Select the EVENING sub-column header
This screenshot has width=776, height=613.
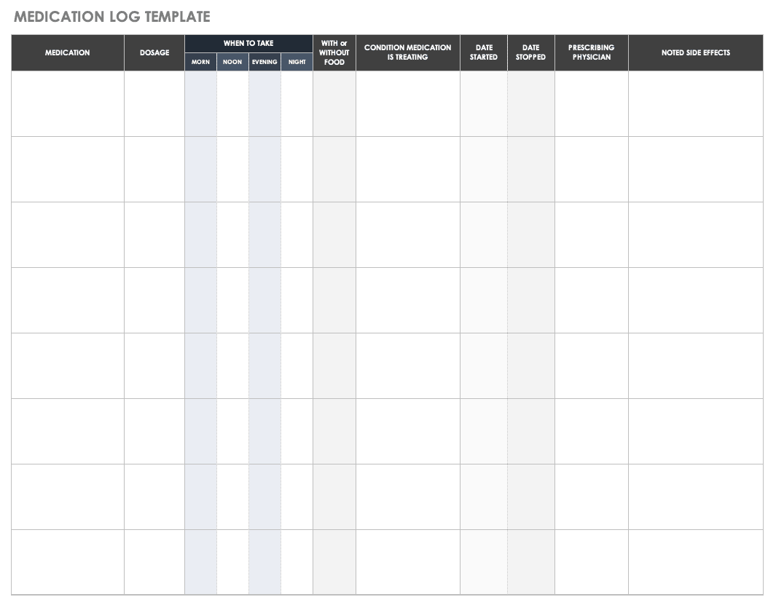click(x=264, y=62)
